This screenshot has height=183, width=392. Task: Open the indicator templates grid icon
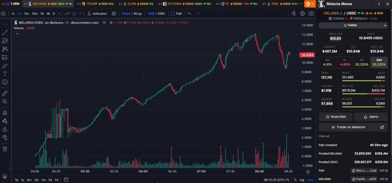point(114,14)
